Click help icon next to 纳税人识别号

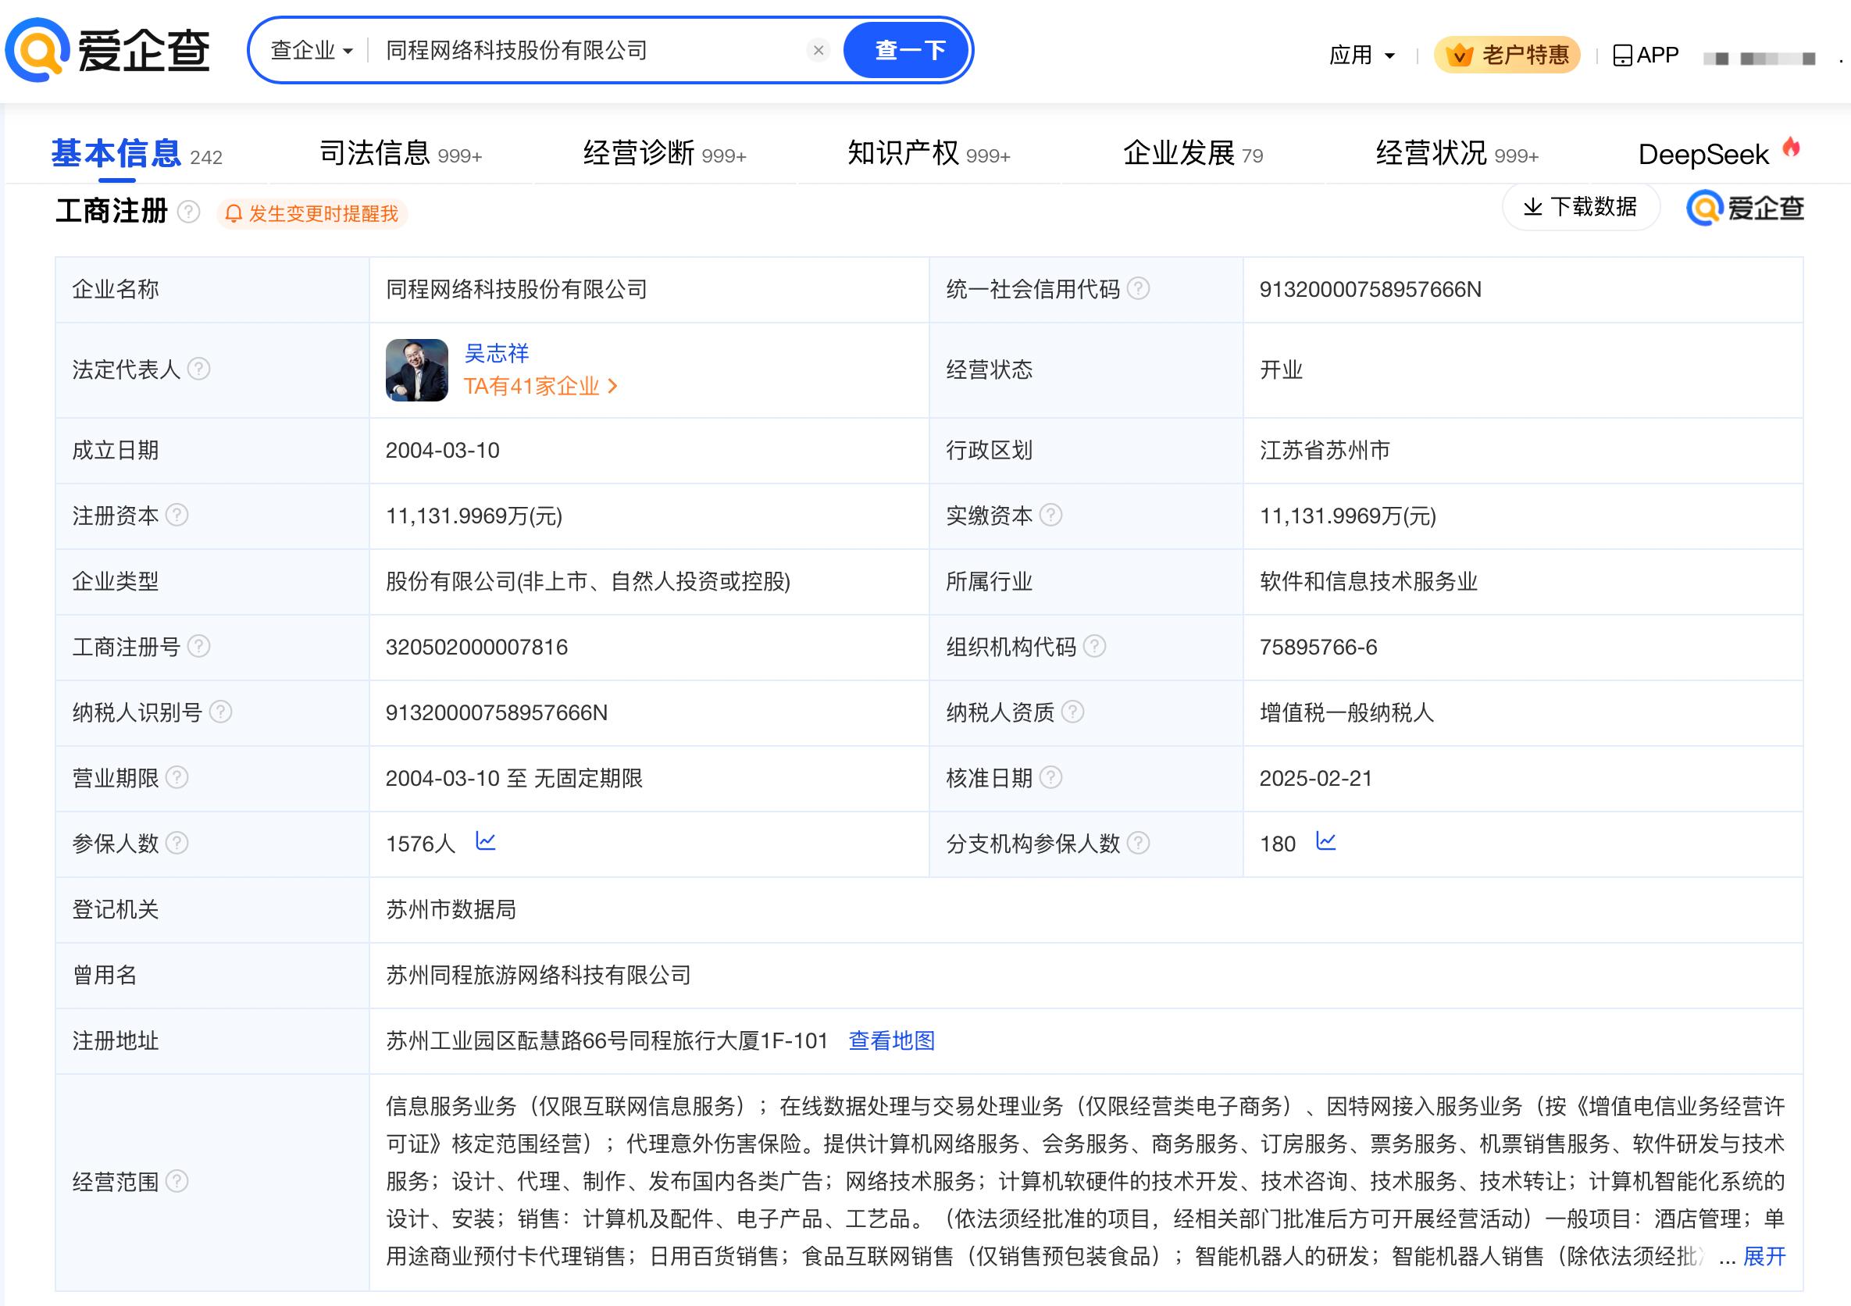coord(220,712)
